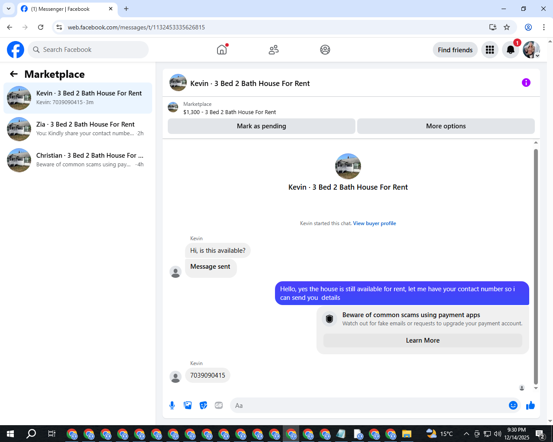This screenshot has height=442, width=553.
Task: Click the large centered house listing photo
Action: (348, 166)
